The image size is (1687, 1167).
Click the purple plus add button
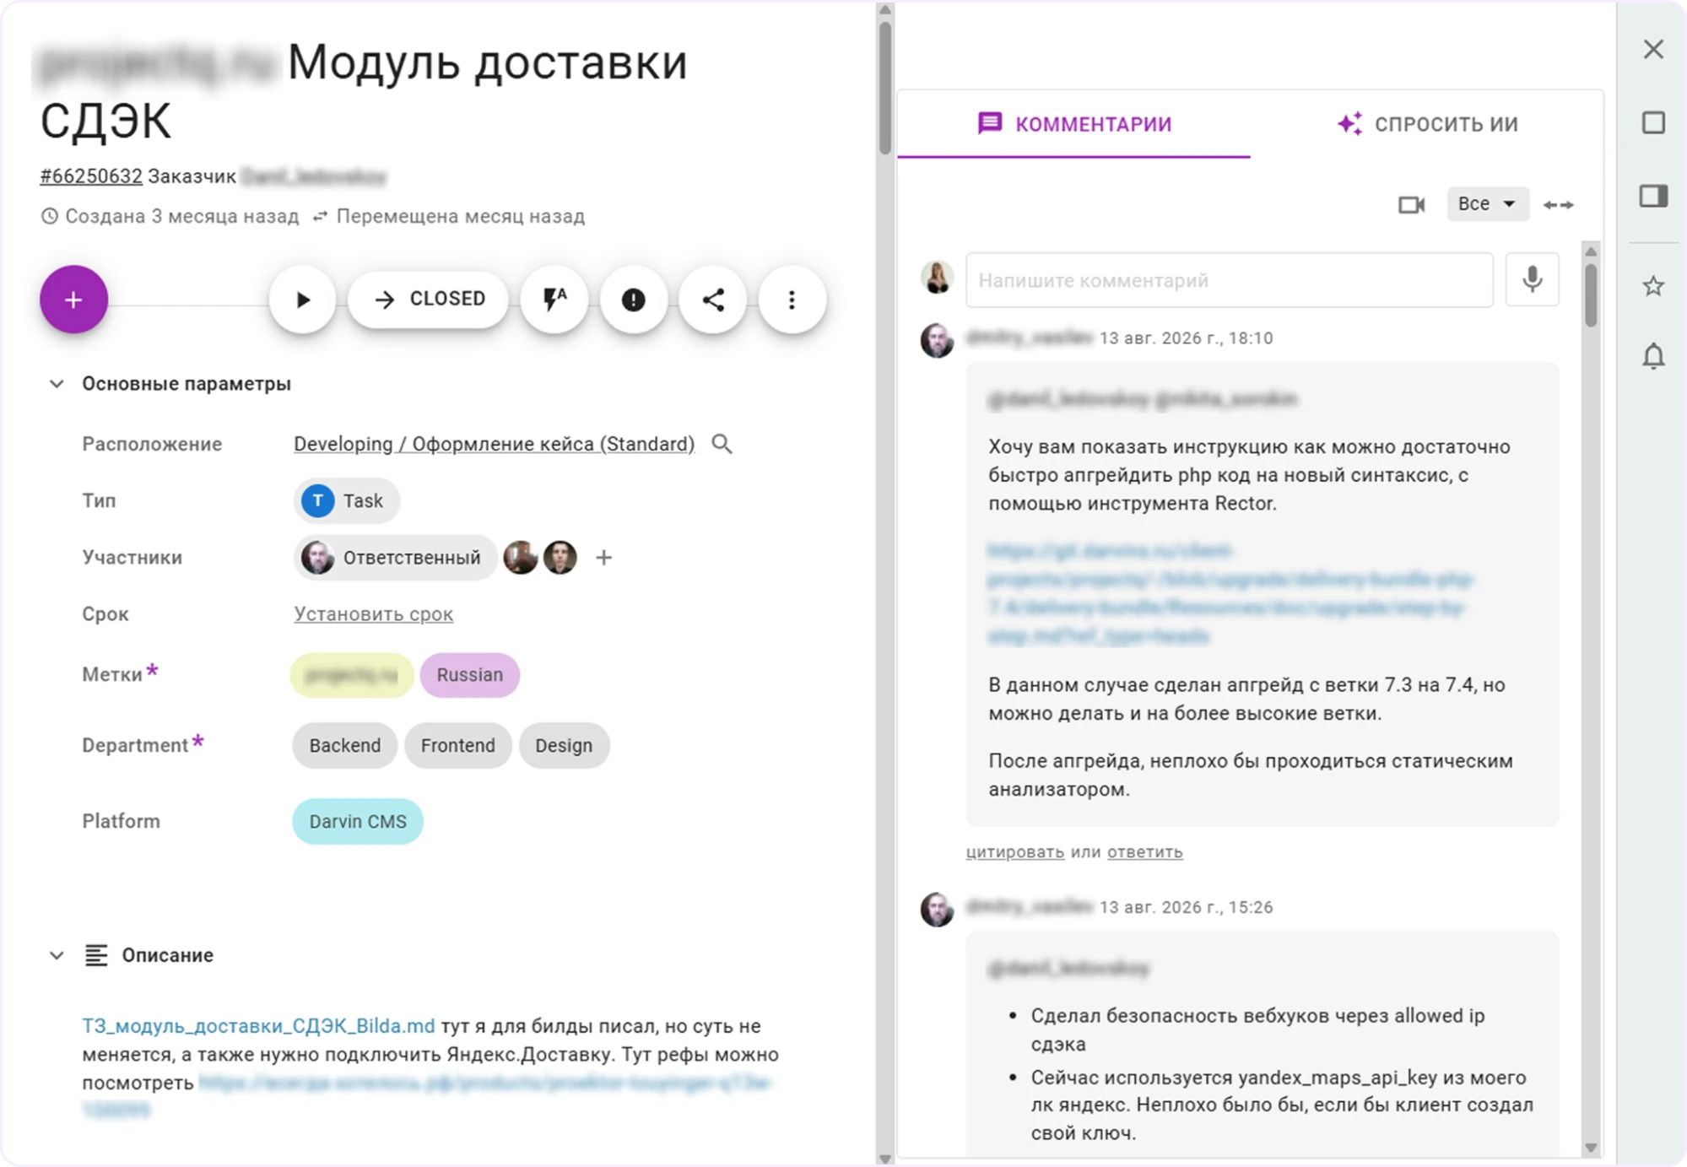click(x=73, y=300)
